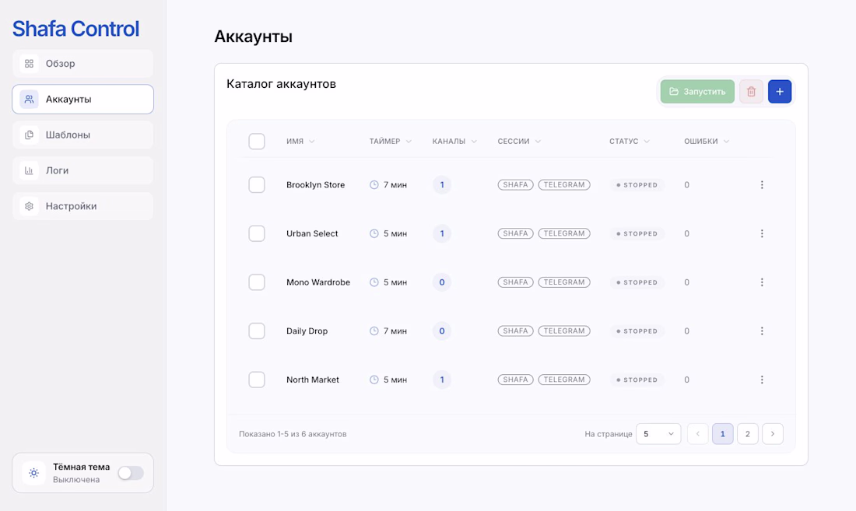Sort by the СТАТУС column chevron

(x=647, y=142)
